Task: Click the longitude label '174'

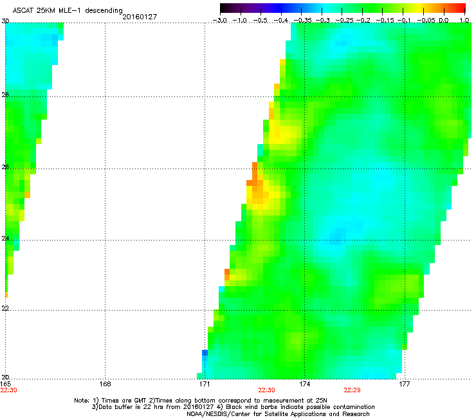Action: [x=305, y=385]
